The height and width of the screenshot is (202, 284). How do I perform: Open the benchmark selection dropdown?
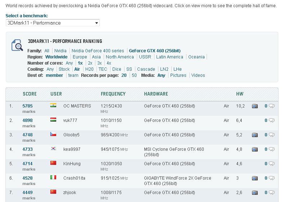pos(53,23)
